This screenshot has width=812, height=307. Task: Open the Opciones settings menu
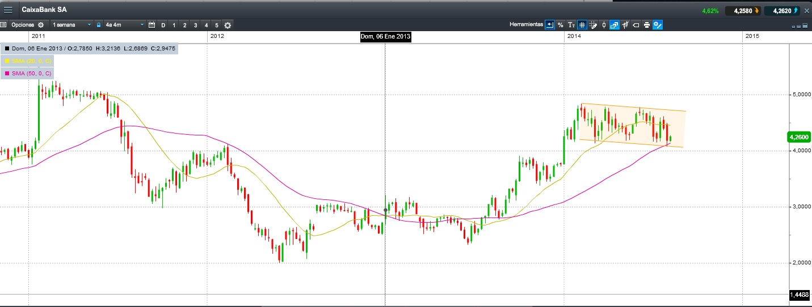pyautogui.click(x=28, y=25)
